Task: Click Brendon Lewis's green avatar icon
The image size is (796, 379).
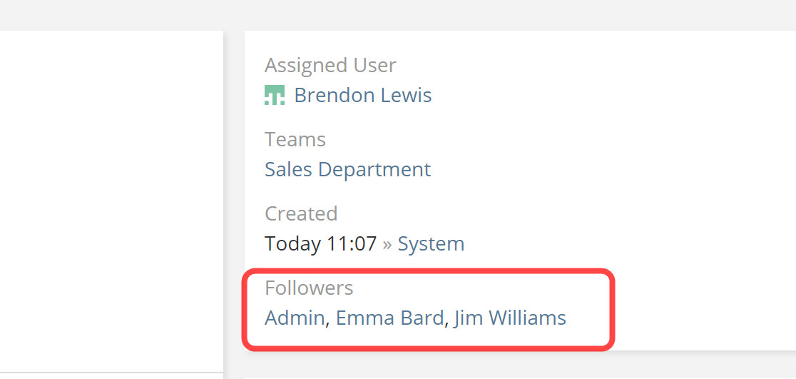Action: click(275, 95)
